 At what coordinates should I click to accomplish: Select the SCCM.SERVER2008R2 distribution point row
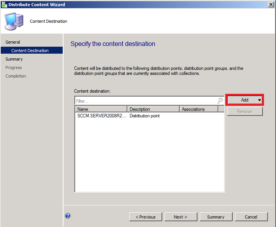(x=150, y=116)
